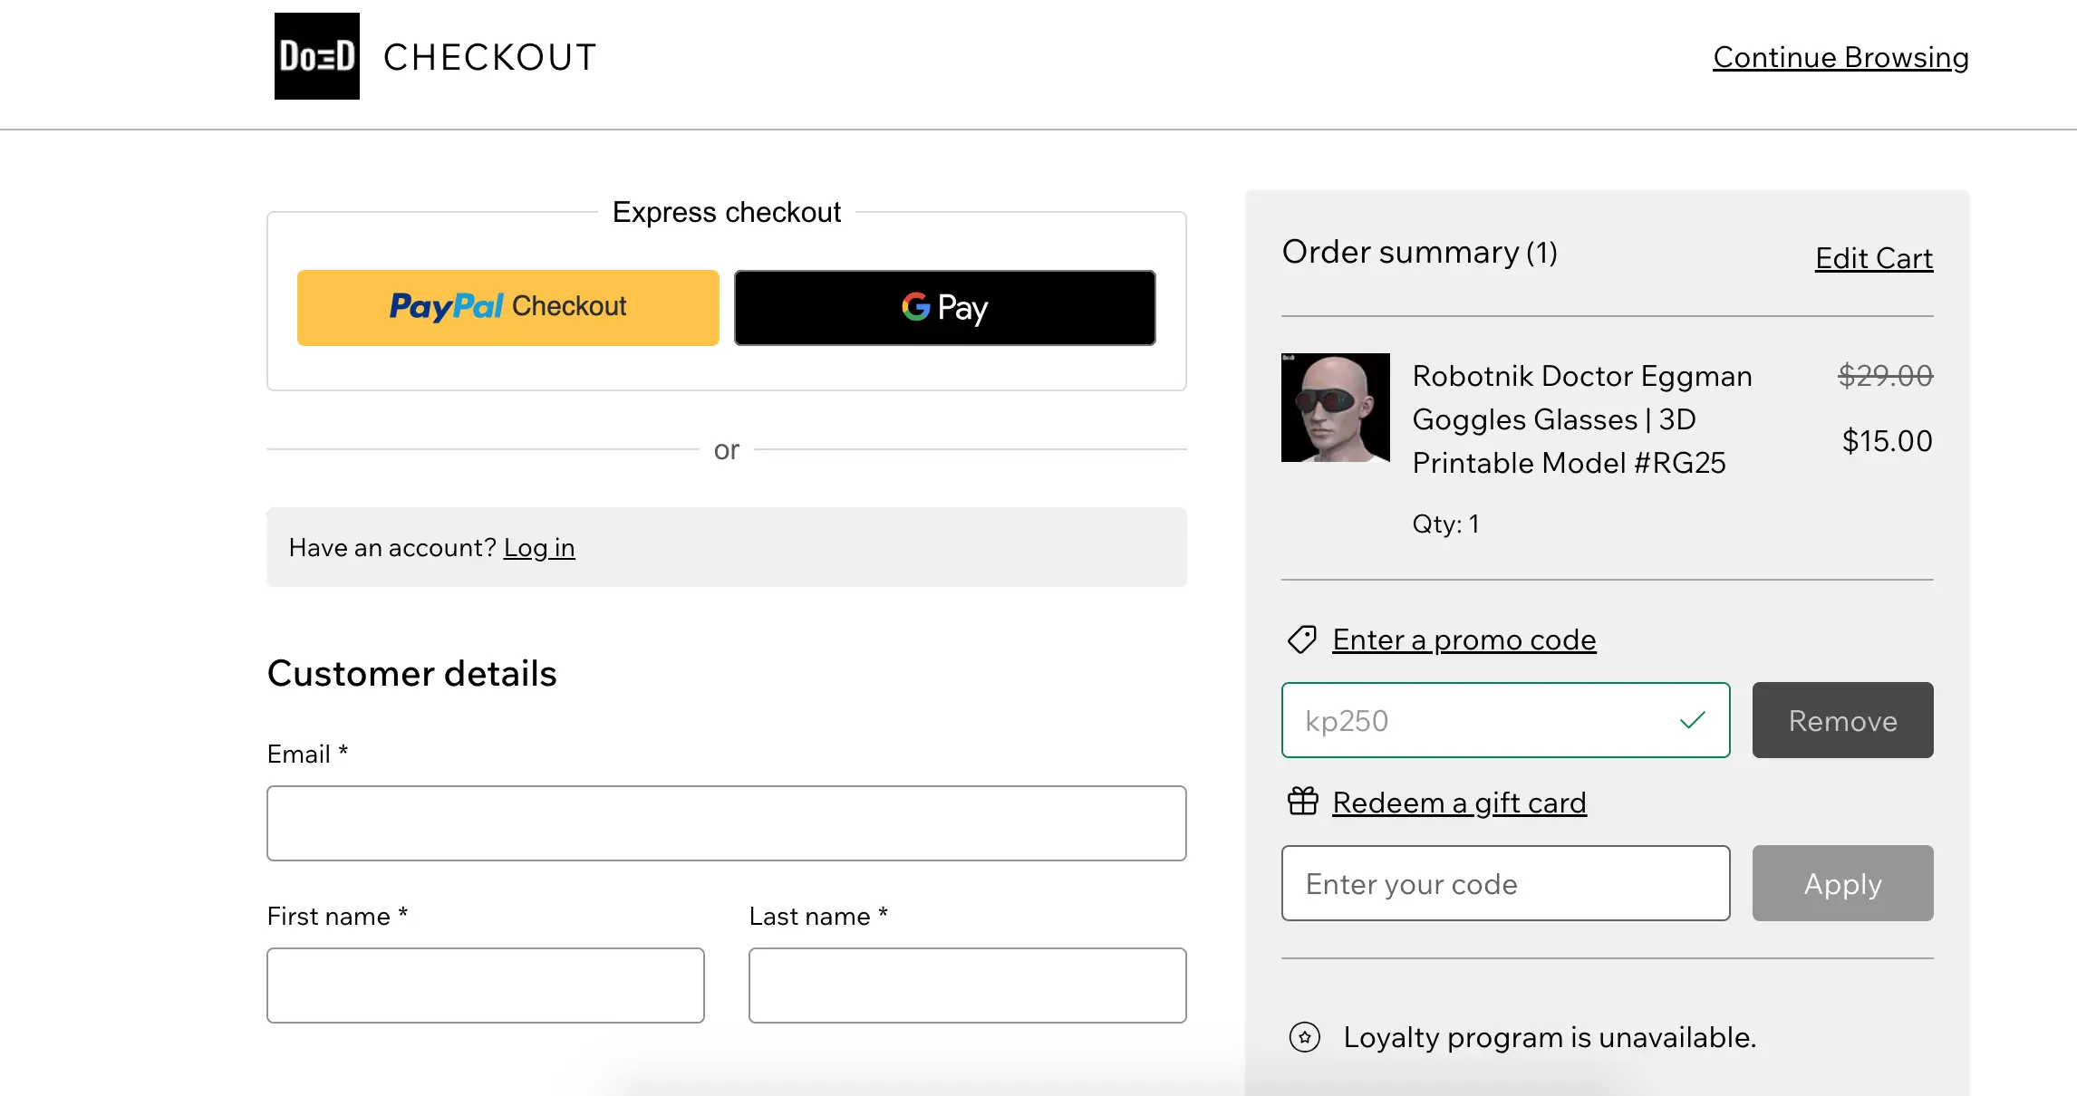Open Enter a promo code

tap(1464, 639)
